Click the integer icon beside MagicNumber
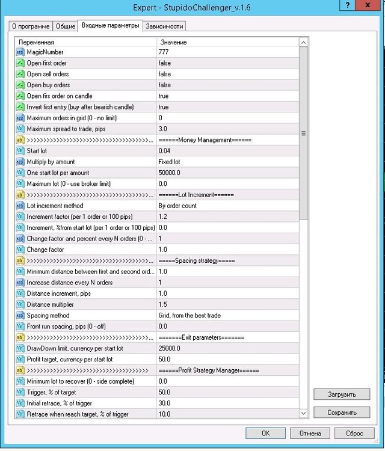385x451 pixels. click(20, 52)
